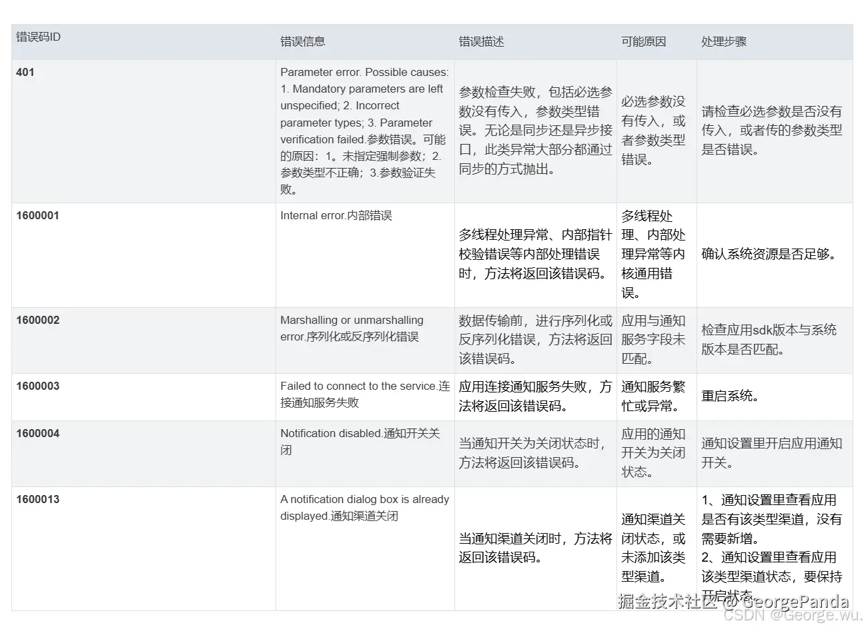Click the 可能原因 column header
The image size is (866, 629).
(x=657, y=42)
